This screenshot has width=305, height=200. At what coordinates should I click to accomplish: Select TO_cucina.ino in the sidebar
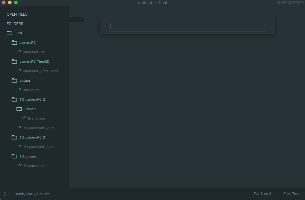click(x=34, y=166)
